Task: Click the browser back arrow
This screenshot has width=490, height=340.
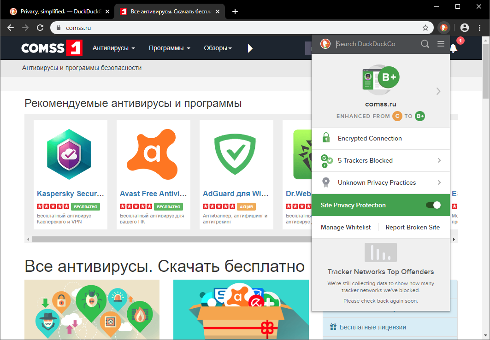Action: tap(11, 28)
